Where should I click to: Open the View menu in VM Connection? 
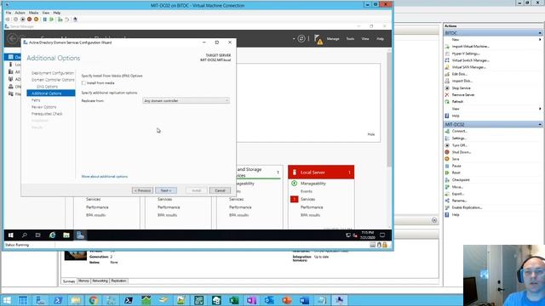coord(45,13)
